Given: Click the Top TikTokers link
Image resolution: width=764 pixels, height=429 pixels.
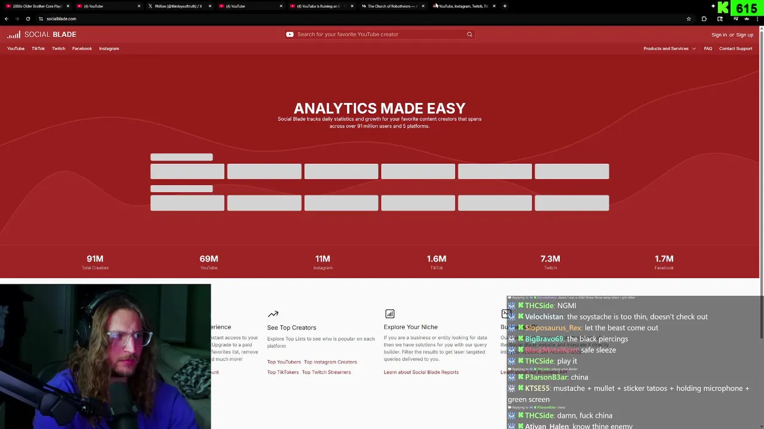Looking at the screenshot, I should coord(283,372).
